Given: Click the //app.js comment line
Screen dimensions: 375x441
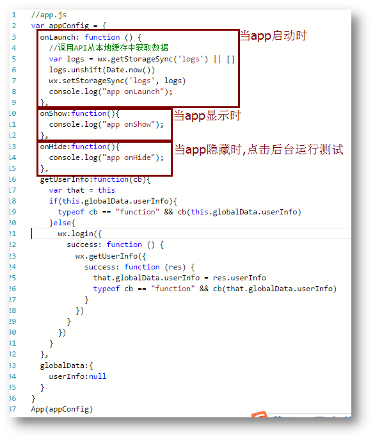Looking at the screenshot, I should pyautogui.click(x=49, y=15).
